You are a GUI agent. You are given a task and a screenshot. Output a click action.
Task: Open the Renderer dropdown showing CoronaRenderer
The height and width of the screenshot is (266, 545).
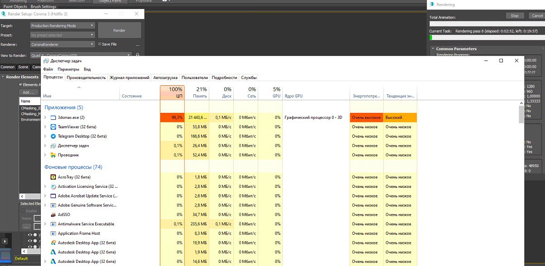tap(63, 44)
